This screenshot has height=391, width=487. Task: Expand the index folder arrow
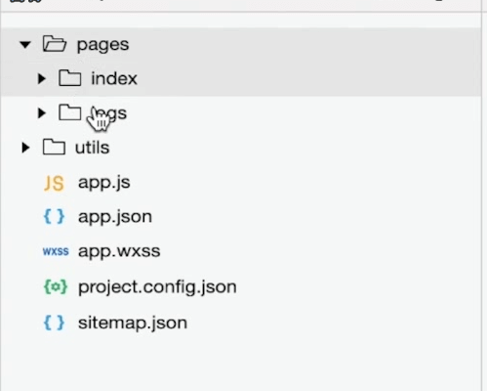tap(41, 78)
